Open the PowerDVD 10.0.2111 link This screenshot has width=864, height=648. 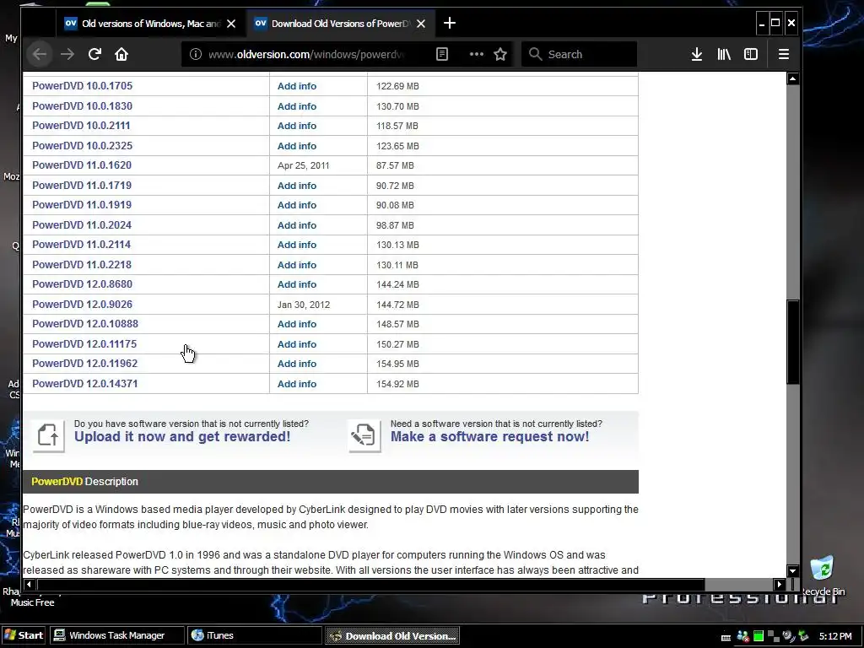(x=81, y=126)
